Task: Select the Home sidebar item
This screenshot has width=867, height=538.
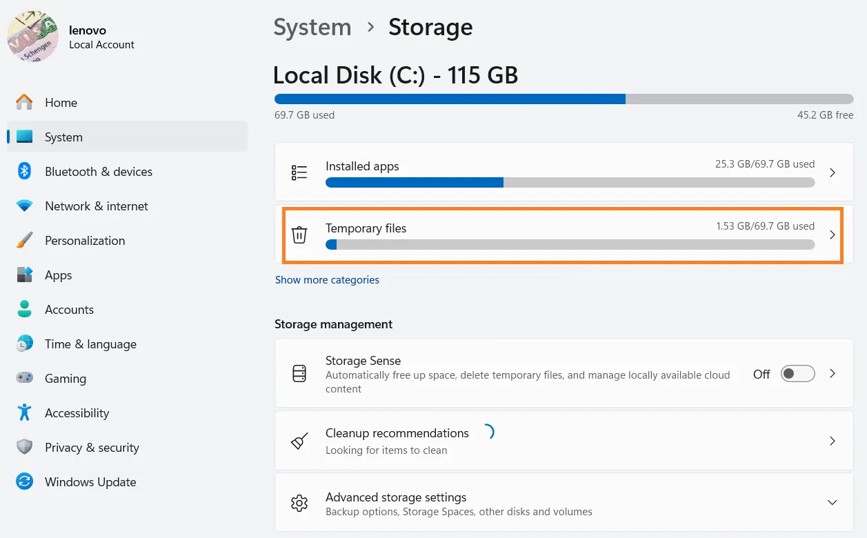Action: (61, 102)
